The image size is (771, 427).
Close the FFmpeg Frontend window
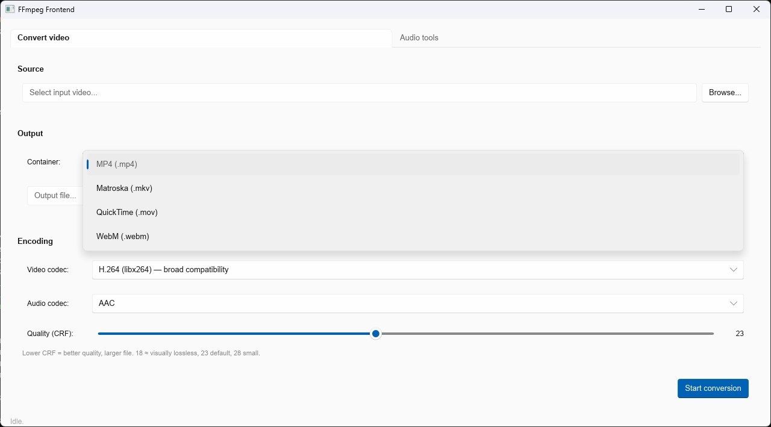click(757, 9)
